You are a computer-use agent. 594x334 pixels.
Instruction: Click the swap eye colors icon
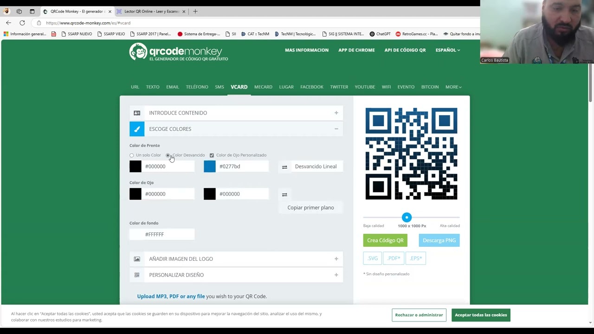point(284,194)
